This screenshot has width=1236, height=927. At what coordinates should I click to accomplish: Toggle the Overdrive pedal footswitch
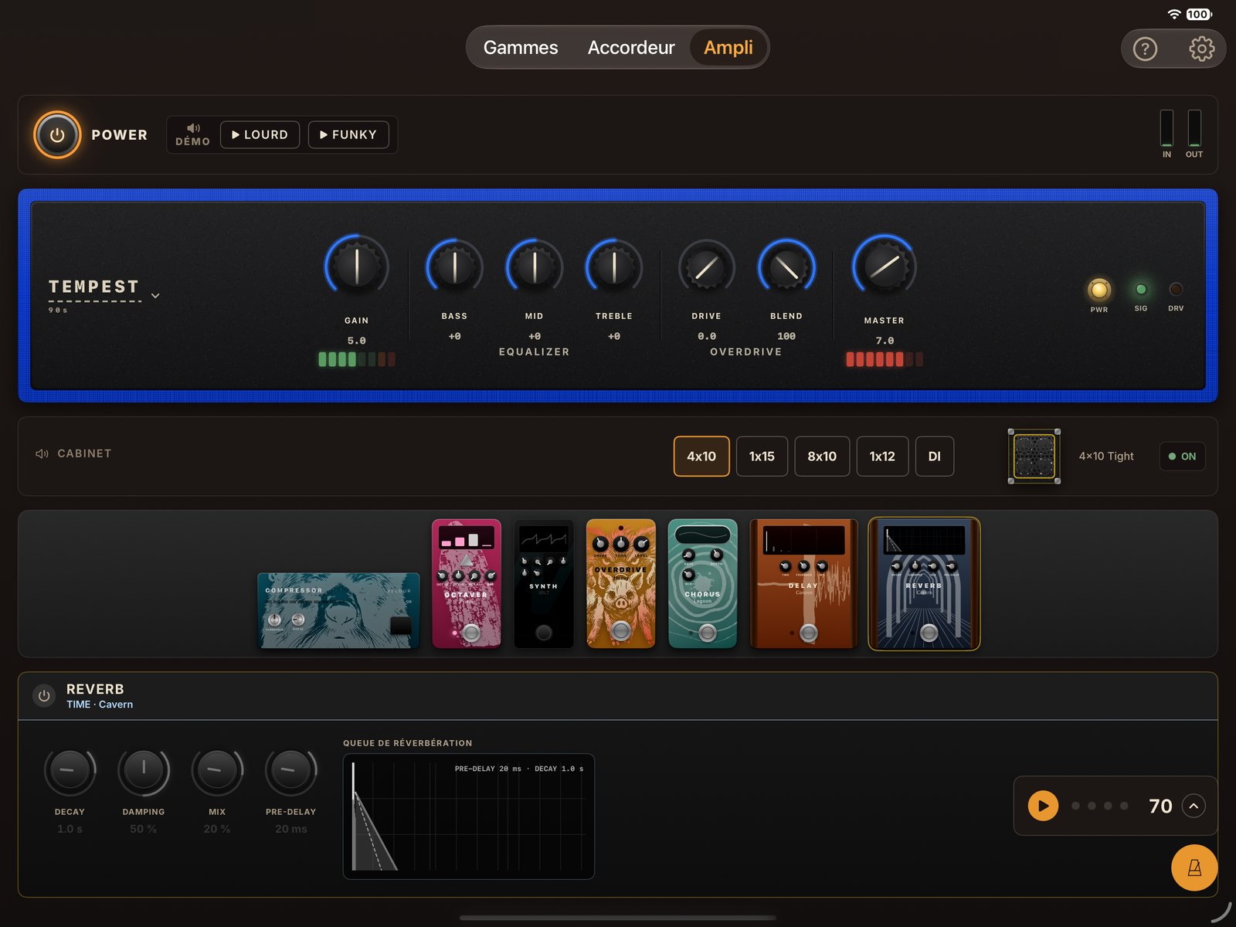620,632
